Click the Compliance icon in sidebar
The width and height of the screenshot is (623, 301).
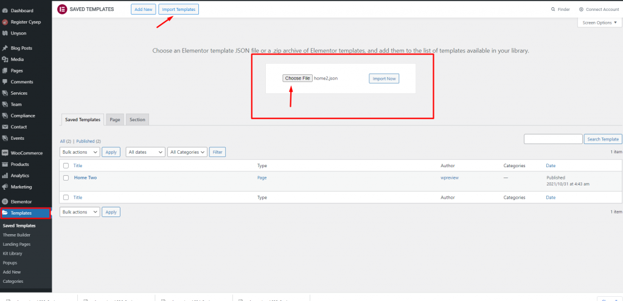click(x=5, y=116)
